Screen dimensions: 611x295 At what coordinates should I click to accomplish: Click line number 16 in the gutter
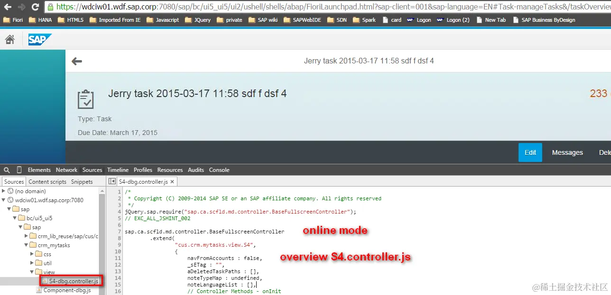(118, 291)
